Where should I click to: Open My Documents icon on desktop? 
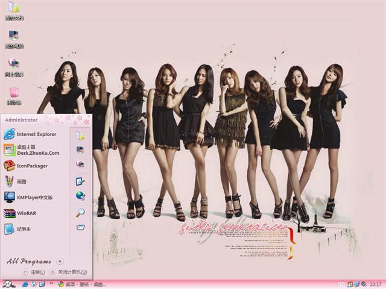[x=14, y=11]
